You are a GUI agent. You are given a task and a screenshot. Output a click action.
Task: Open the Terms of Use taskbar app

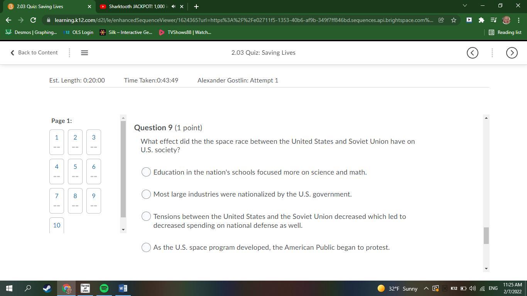85,288
